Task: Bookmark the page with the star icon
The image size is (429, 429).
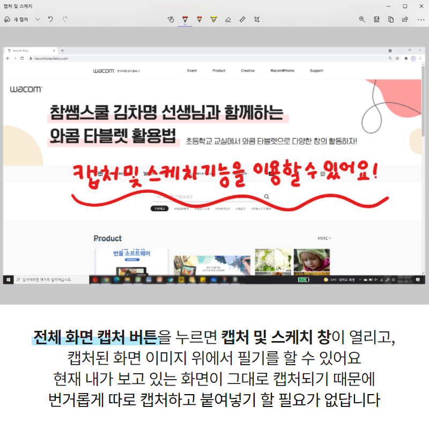Action: pyautogui.click(x=397, y=58)
